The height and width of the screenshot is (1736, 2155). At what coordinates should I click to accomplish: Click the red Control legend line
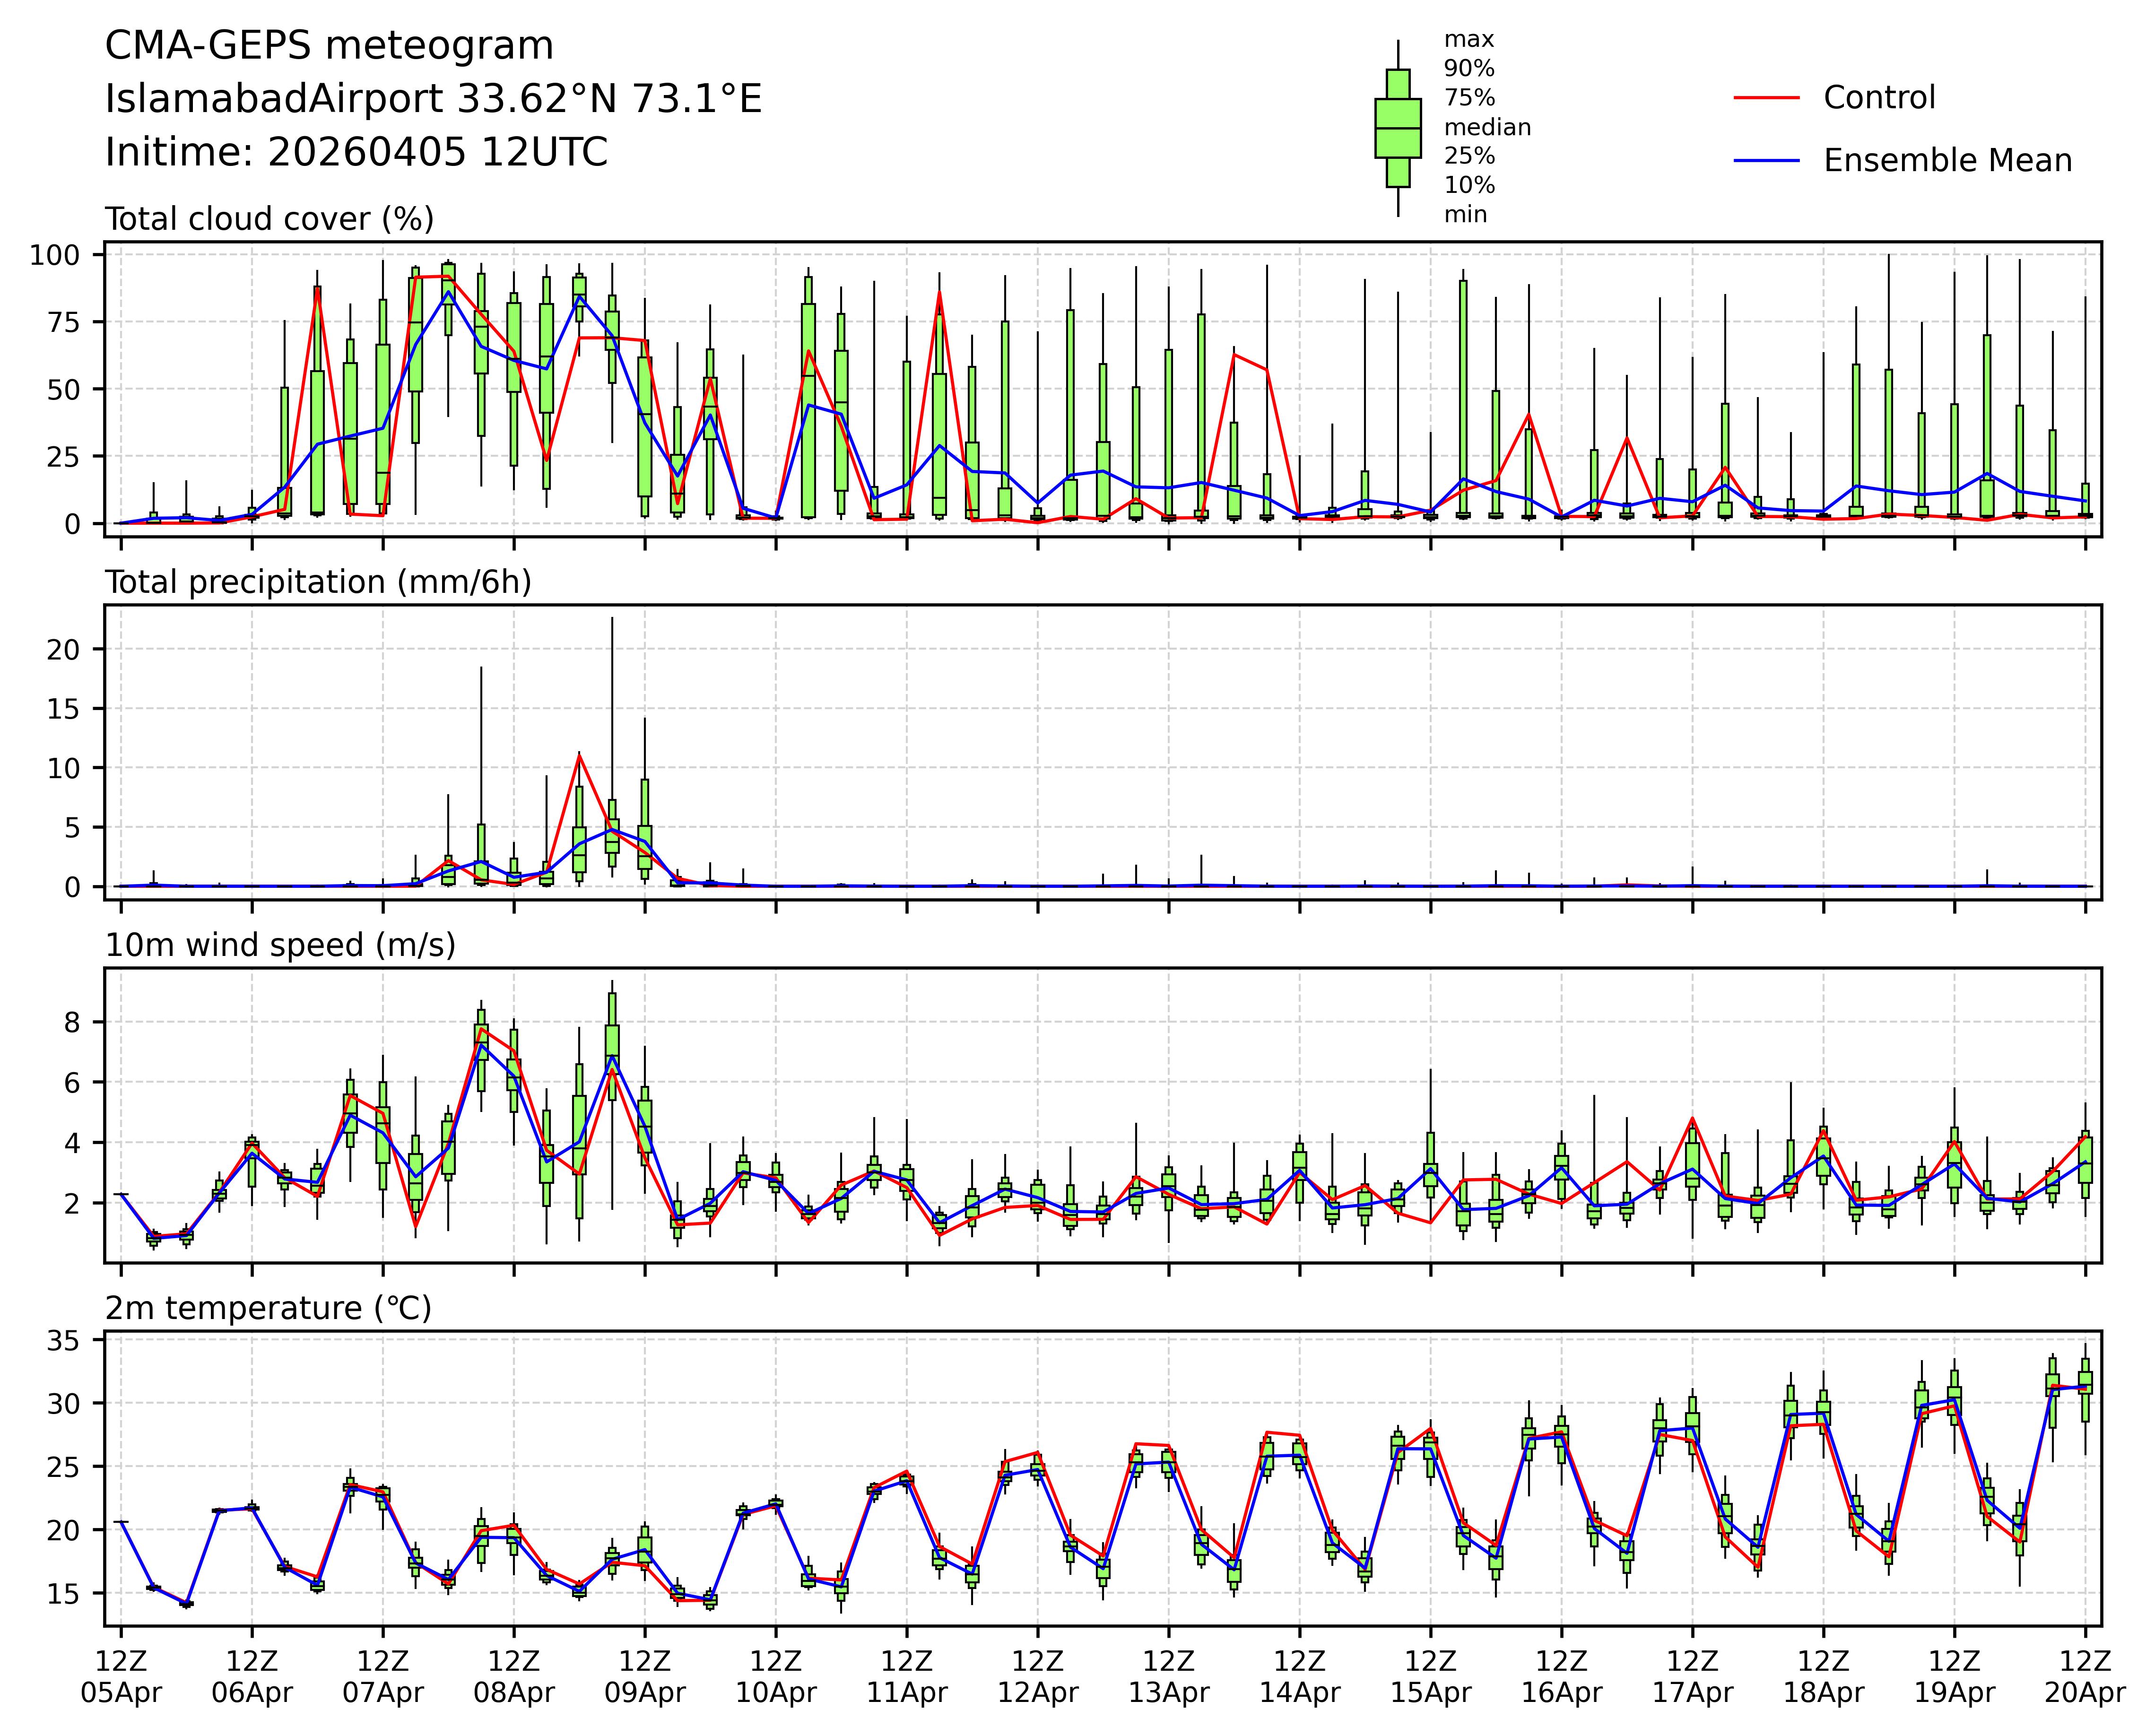(x=1766, y=98)
